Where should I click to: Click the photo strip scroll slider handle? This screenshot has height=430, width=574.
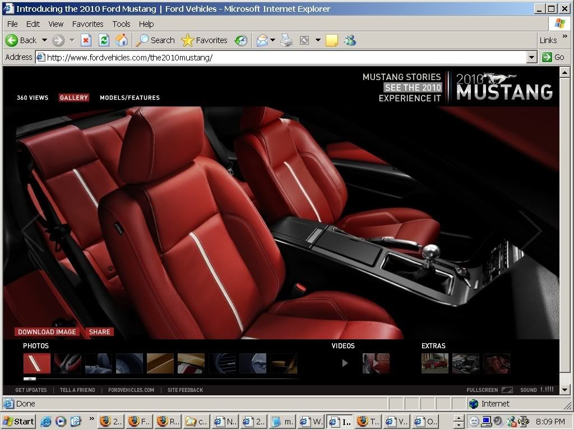point(30,379)
